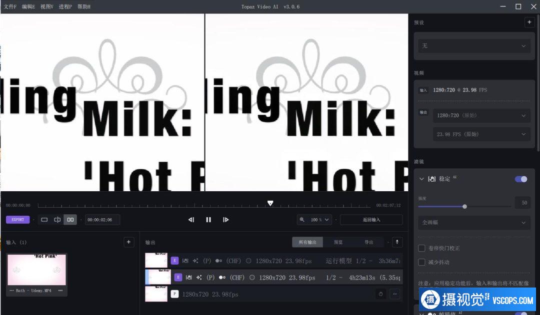
Task: Switch to 预览 output tab
Action: 338,242
